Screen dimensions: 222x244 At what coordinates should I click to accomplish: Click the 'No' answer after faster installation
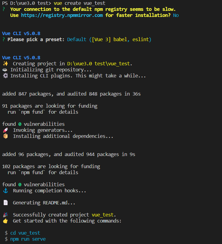click(176, 15)
